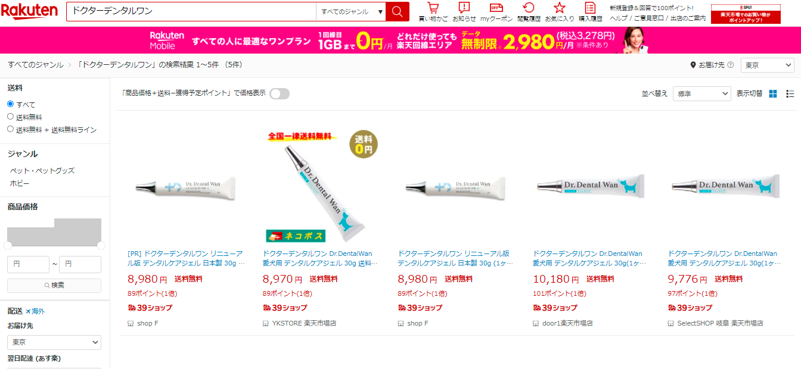Select the 送料無料 radio option
This screenshot has width=801, height=369.
[10, 117]
